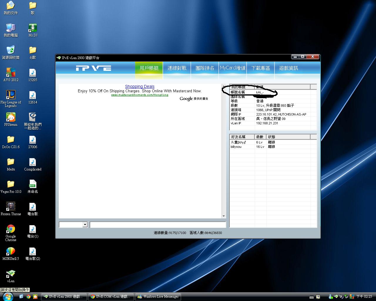Select friend billysou in friends list
Image resolution: width=376 pixels, height=301 pixels.
point(236,147)
